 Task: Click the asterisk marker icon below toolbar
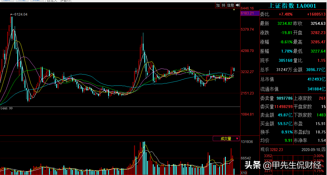pos(234,10)
